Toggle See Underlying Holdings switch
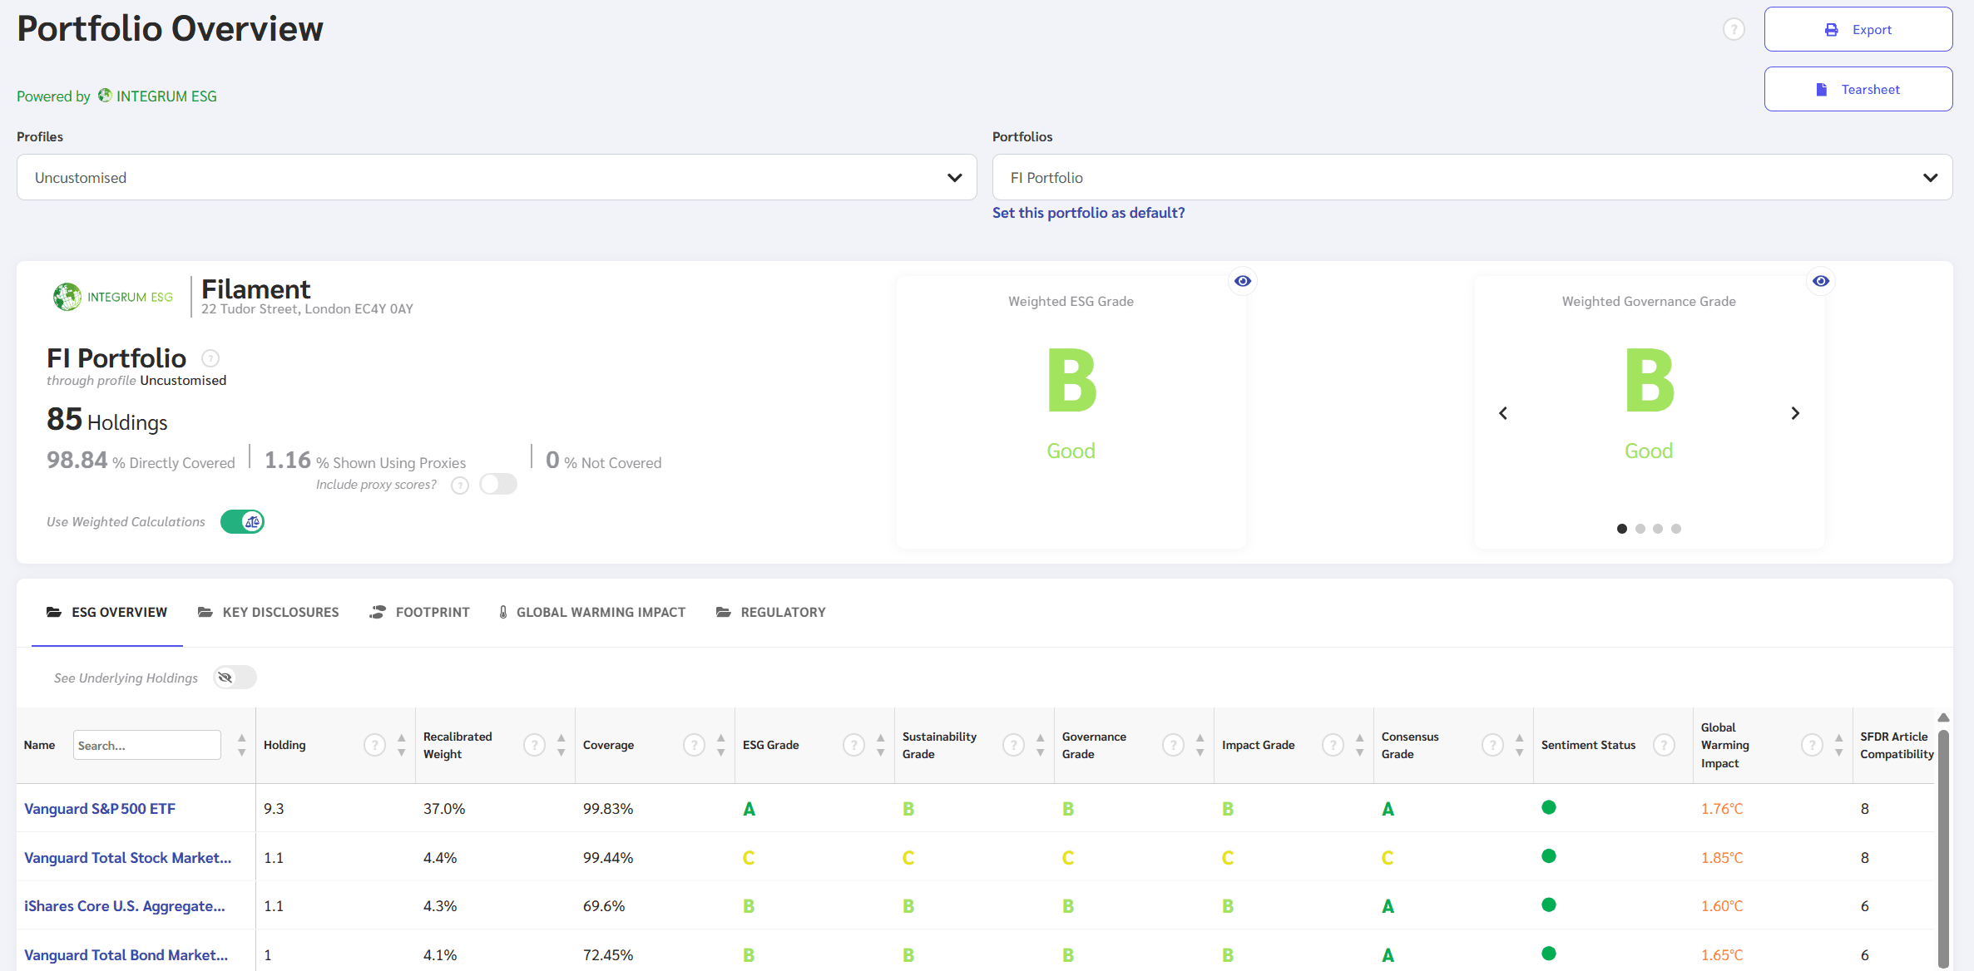The image size is (1974, 971). [x=235, y=678]
